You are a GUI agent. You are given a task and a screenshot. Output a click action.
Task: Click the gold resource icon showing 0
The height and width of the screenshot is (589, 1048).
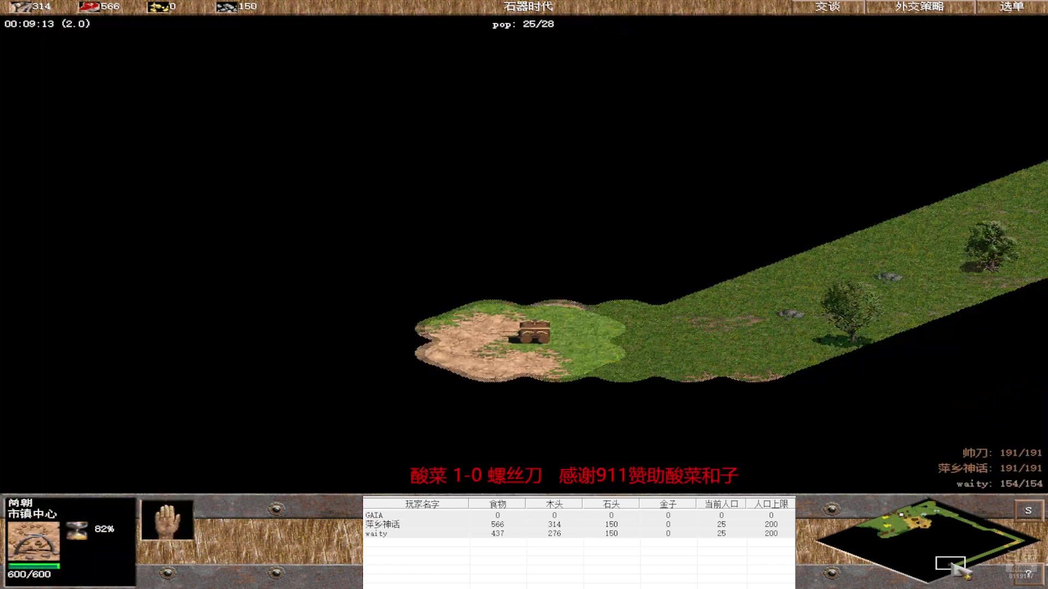(158, 7)
